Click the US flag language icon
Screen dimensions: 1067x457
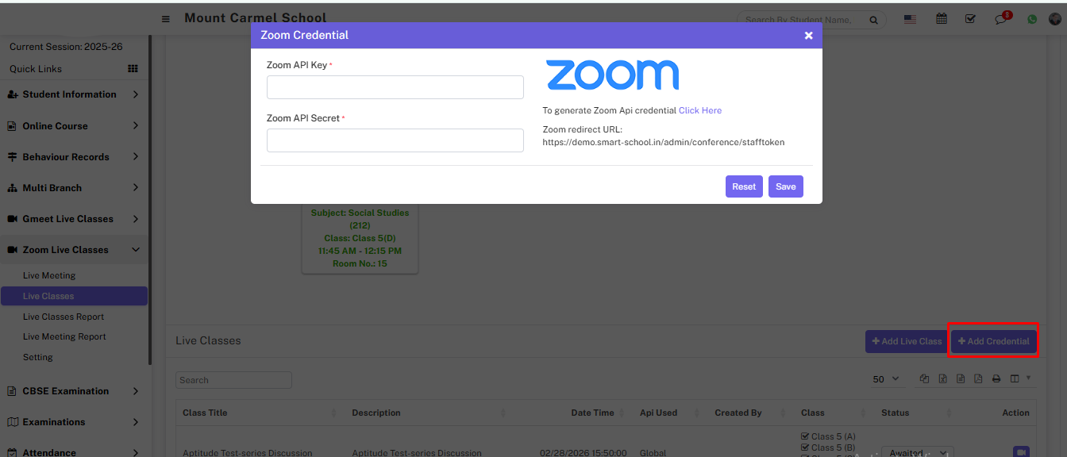click(911, 19)
